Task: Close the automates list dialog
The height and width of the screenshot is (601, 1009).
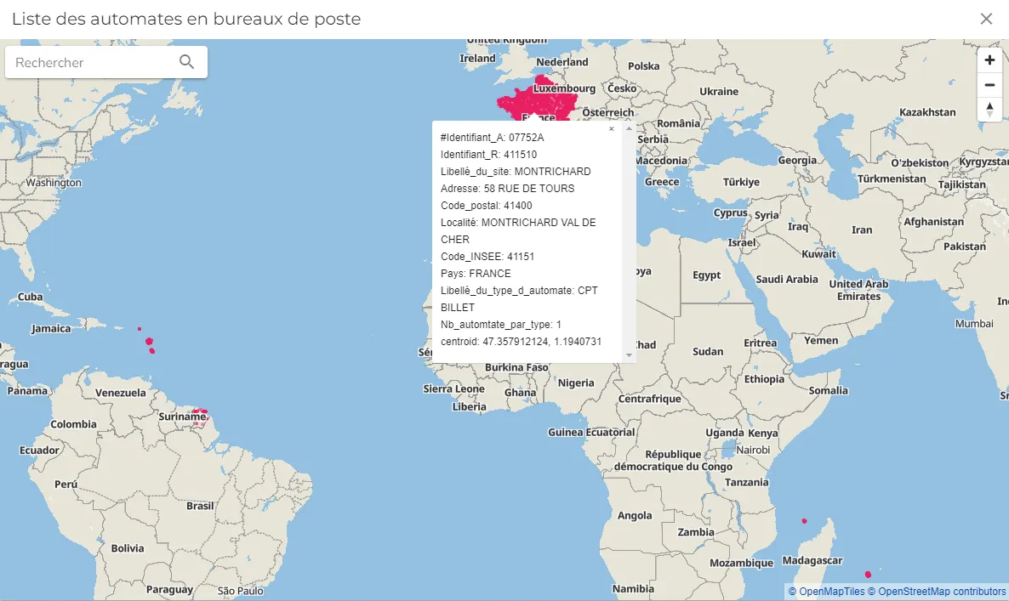Action: click(x=986, y=19)
